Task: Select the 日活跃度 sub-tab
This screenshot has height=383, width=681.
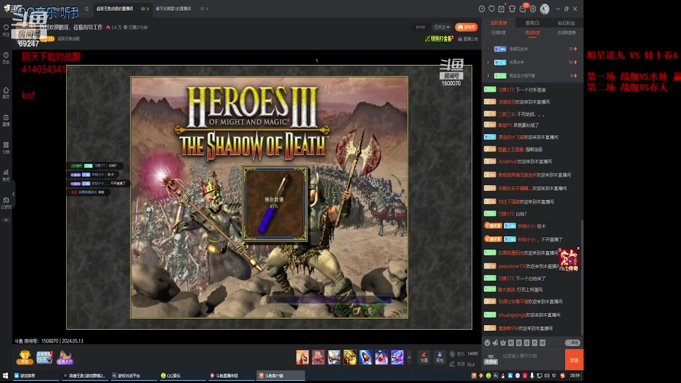Action: 499,32
